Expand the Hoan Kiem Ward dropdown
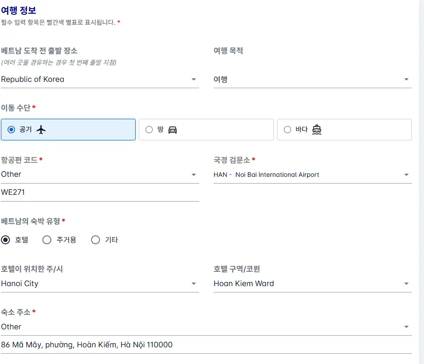This screenshot has width=424, height=364. pos(313,283)
